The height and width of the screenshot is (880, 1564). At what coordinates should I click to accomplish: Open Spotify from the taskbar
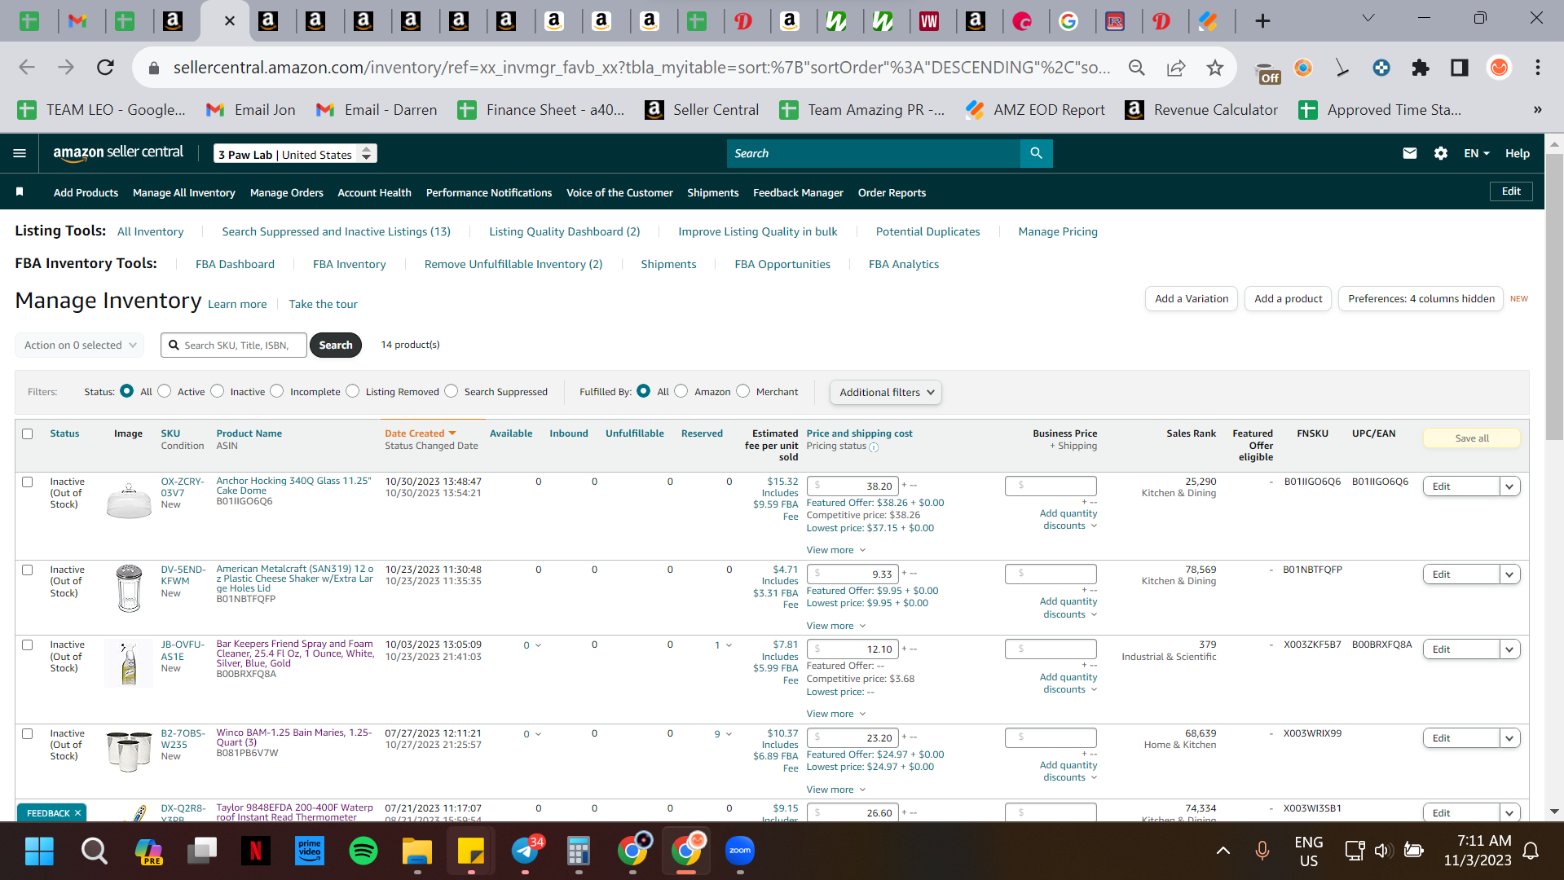click(x=363, y=851)
